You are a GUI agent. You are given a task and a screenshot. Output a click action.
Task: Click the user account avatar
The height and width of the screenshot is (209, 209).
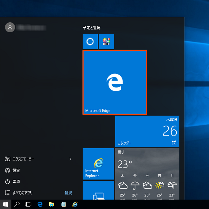[x=10, y=27]
